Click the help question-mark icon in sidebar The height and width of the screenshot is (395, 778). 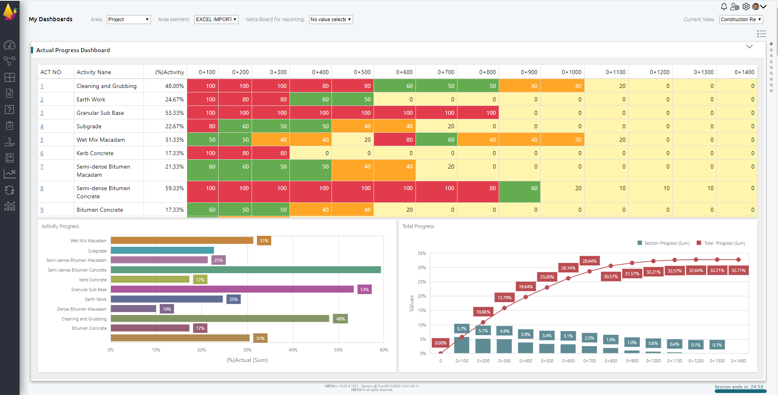[x=10, y=109]
